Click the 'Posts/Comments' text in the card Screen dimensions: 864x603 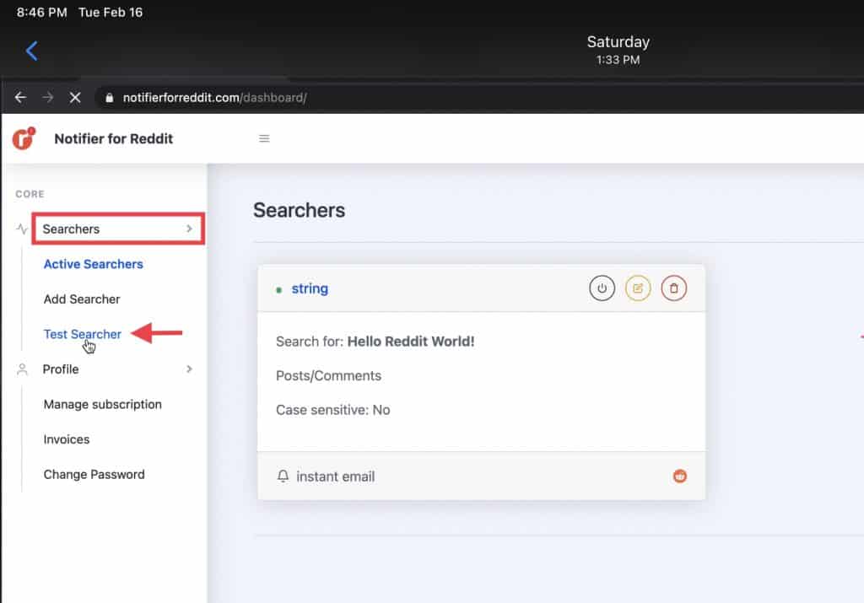point(328,375)
